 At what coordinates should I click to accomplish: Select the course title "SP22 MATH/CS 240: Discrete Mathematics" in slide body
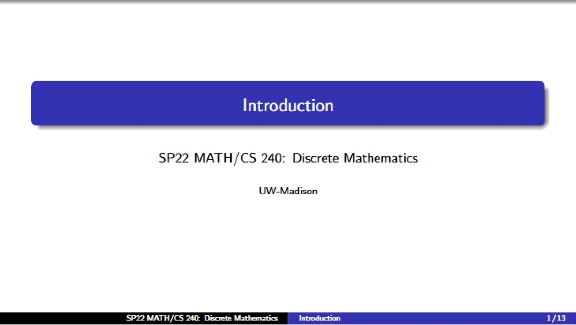pos(288,158)
